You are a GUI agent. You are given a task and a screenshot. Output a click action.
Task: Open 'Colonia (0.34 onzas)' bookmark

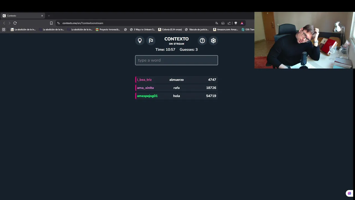click(x=170, y=29)
